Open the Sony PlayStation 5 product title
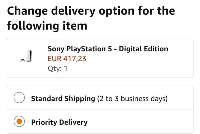This screenshot has height=134, width=200. tap(108, 48)
